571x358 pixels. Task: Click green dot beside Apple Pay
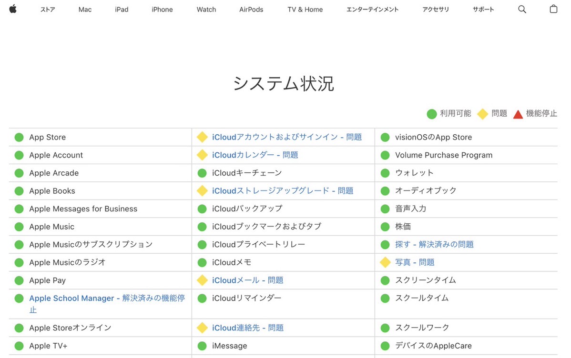coord(19,280)
